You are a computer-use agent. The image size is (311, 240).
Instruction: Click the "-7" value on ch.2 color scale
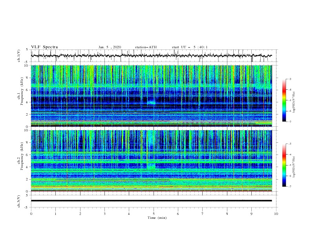point(289,187)
